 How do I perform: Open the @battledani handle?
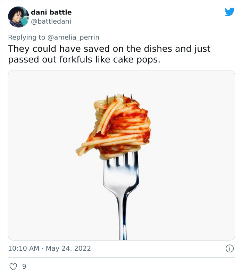(x=51, y=21)
